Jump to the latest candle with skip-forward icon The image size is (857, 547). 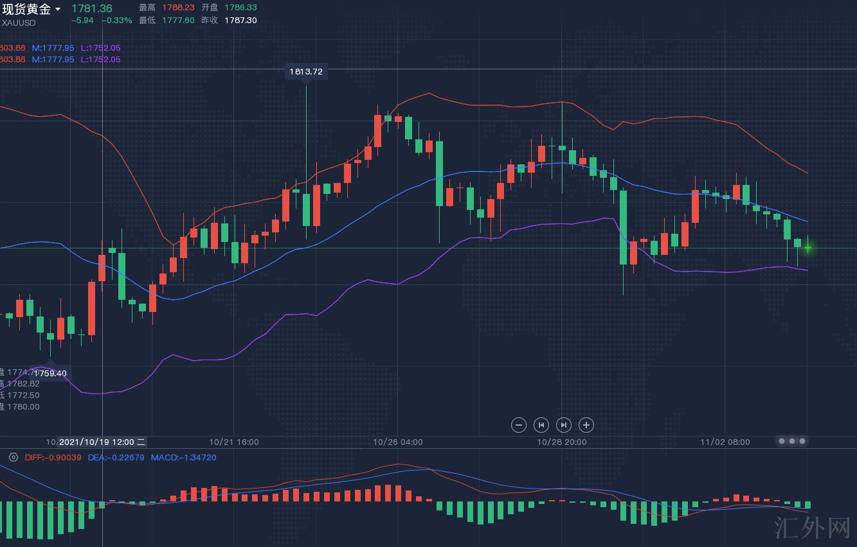click(564, 425)
